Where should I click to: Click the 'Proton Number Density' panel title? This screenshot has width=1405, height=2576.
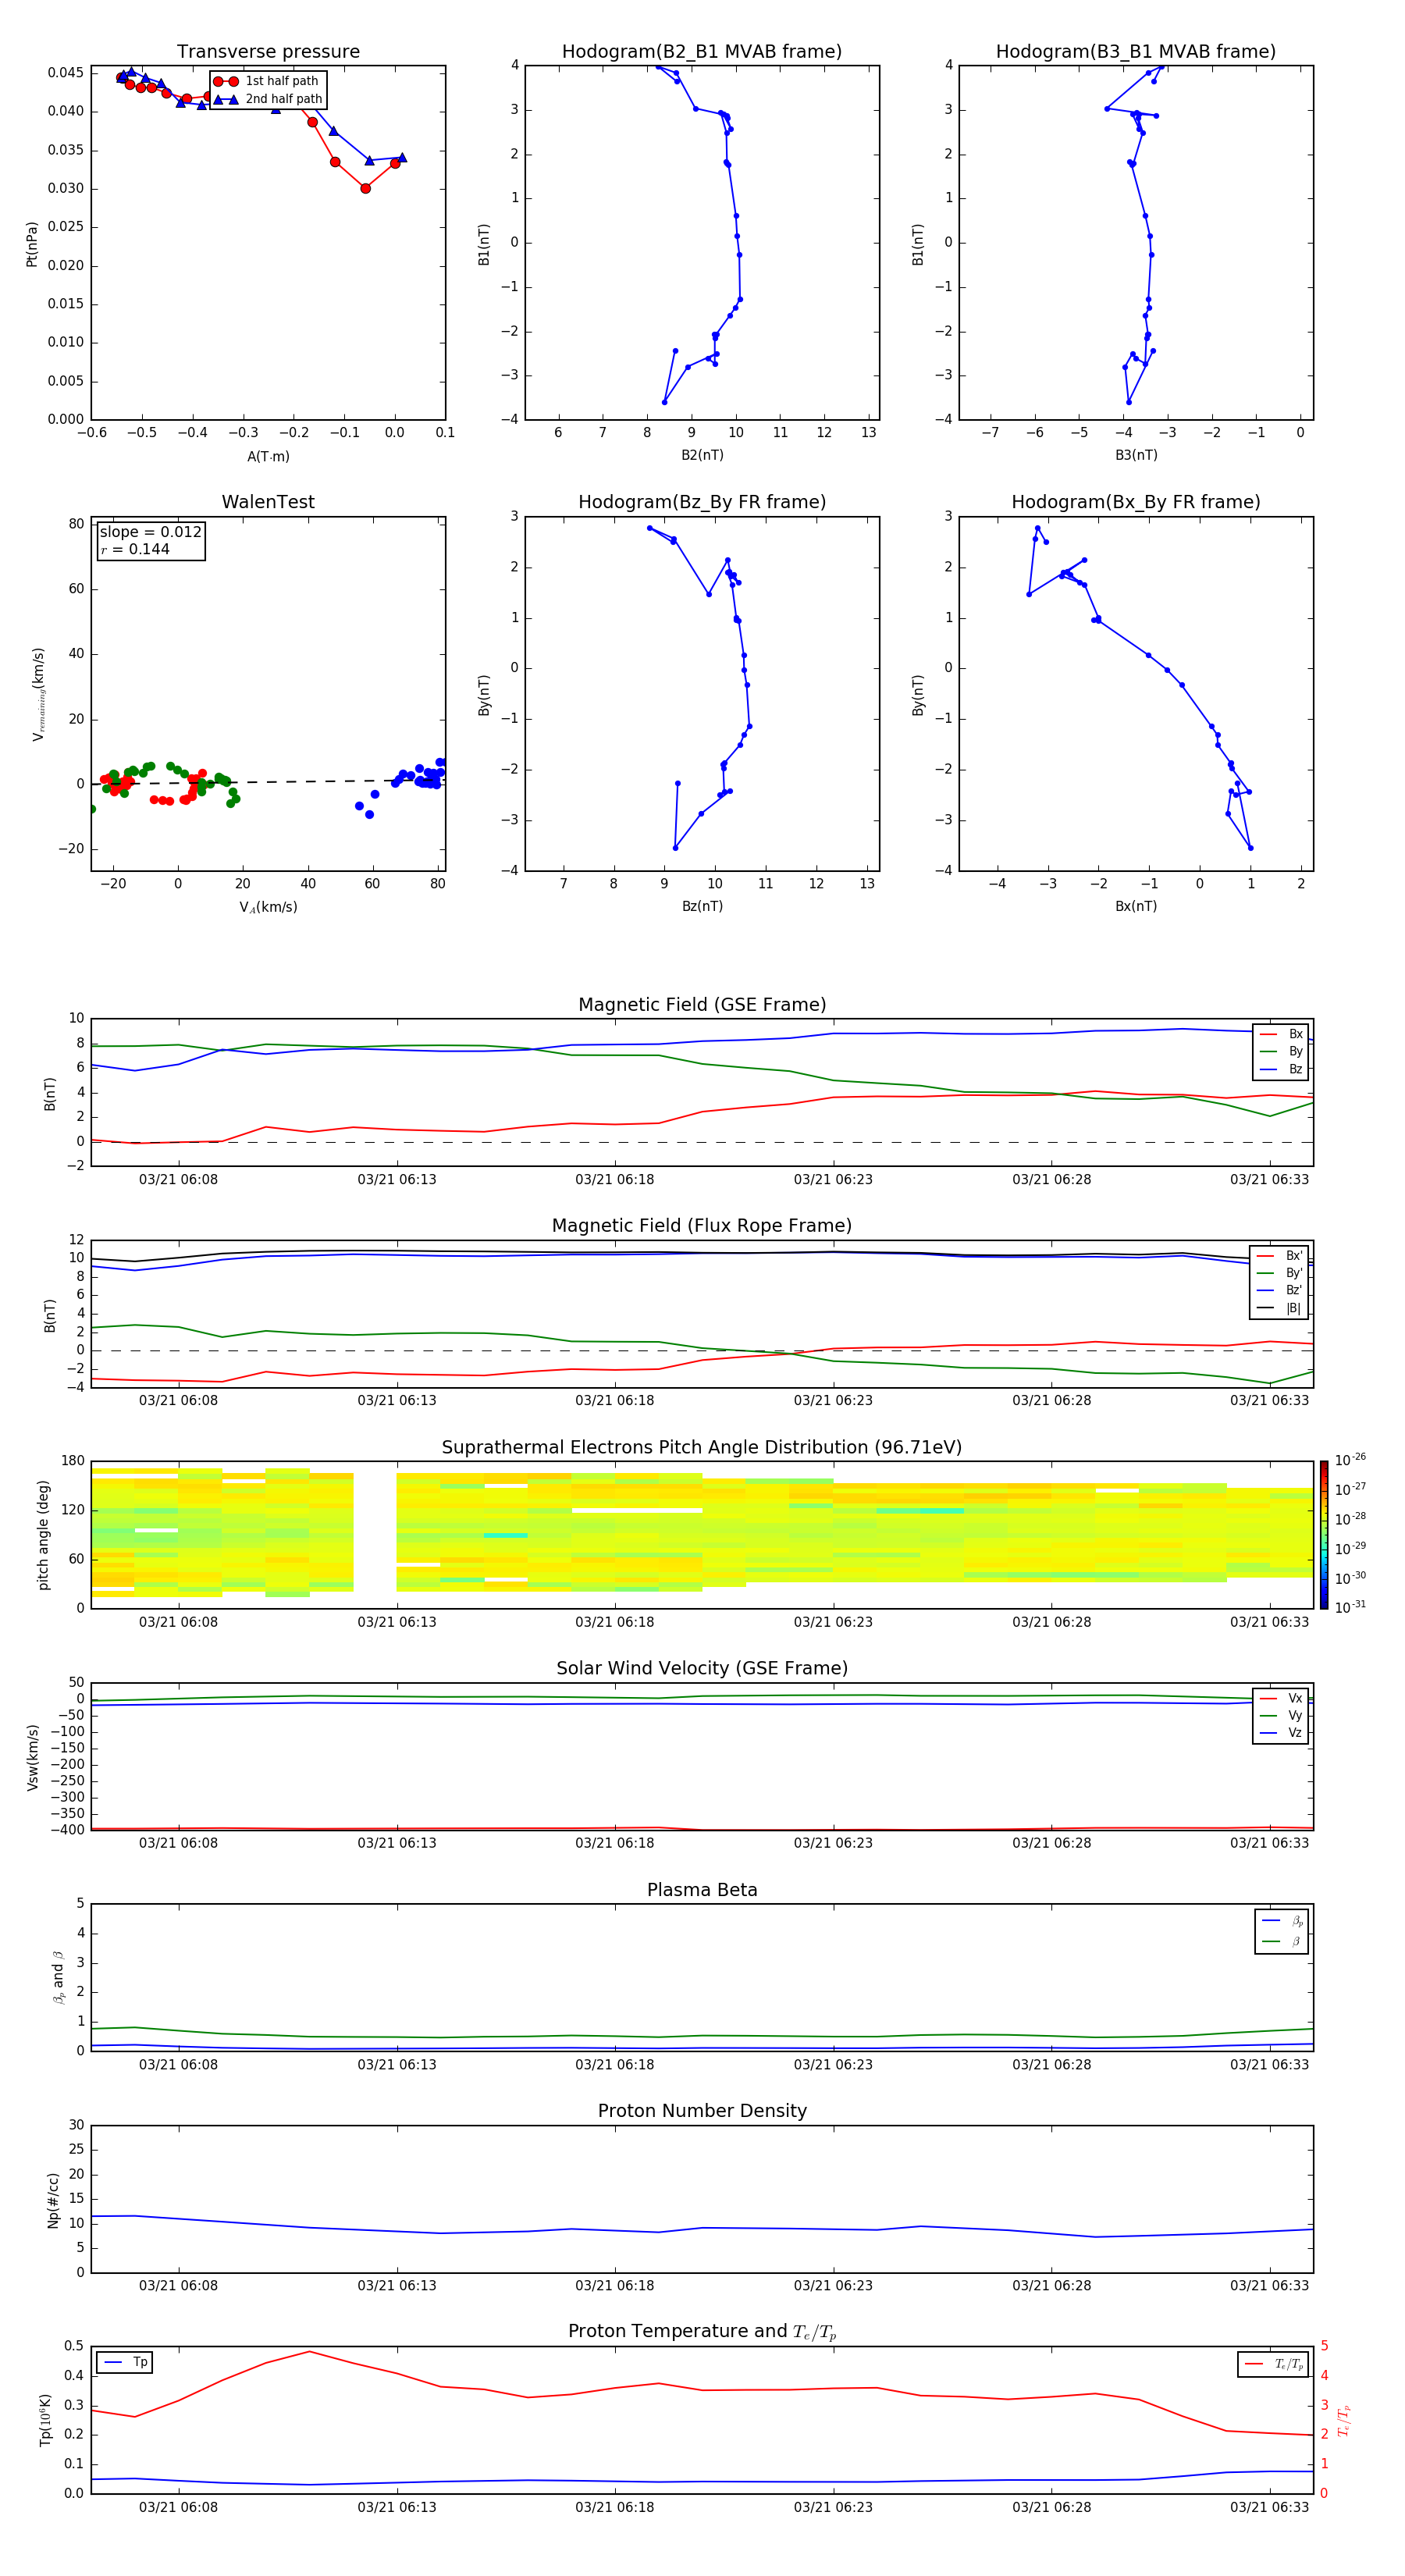702,2111
